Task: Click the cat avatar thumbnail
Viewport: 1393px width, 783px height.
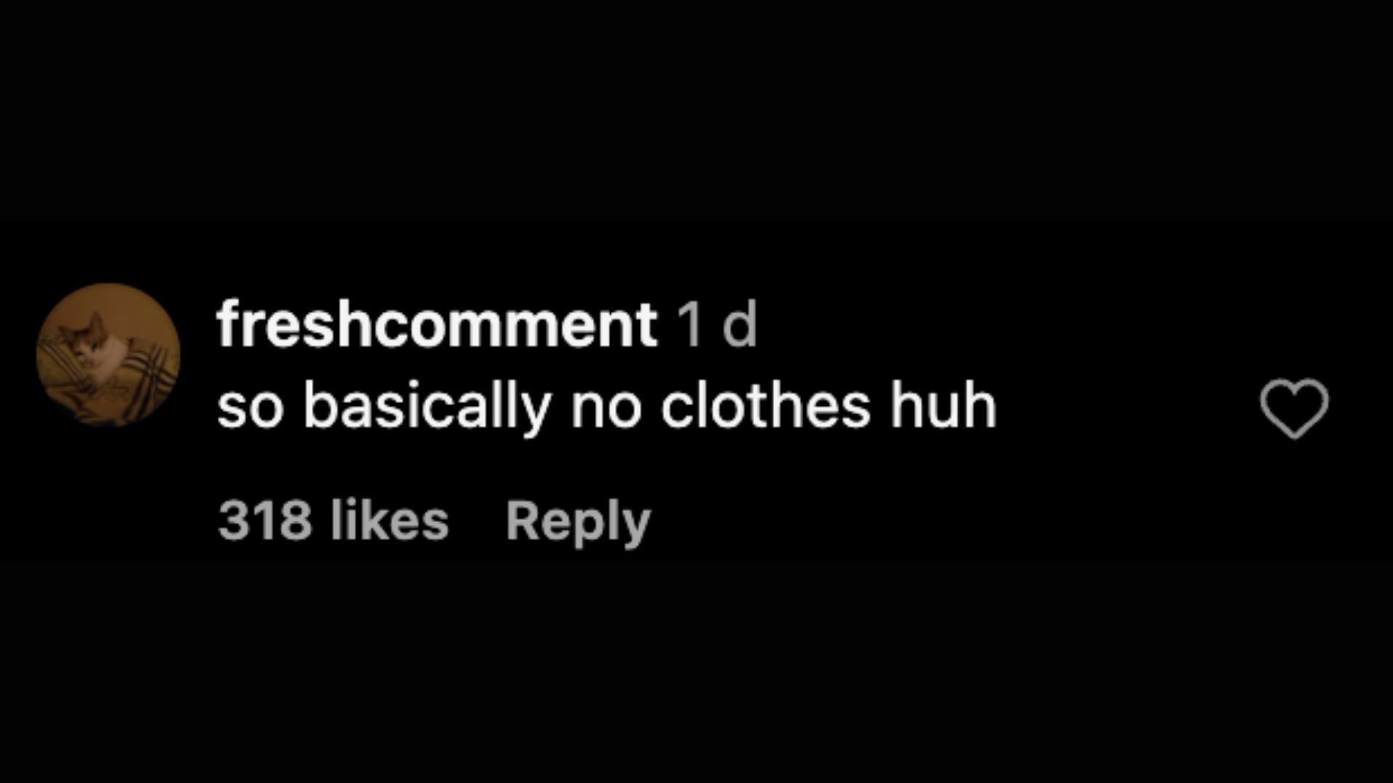Action: pyautogui.click(x=109, y=355)
